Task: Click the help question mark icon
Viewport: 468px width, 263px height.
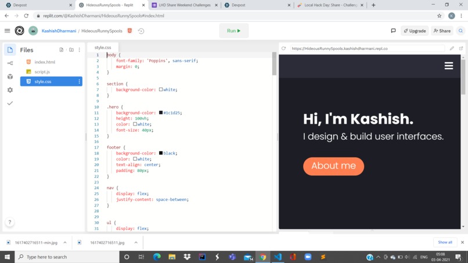Action: click(x=10, y=222)
